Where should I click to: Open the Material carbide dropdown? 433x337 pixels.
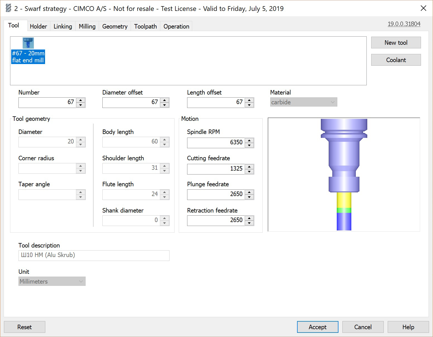pyautogui.click(x=303, y=102)
